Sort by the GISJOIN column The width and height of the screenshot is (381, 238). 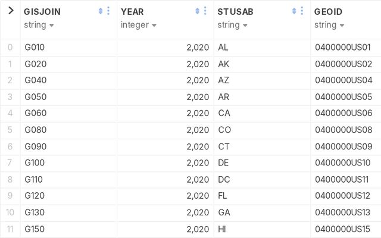(x=100, y=11)
